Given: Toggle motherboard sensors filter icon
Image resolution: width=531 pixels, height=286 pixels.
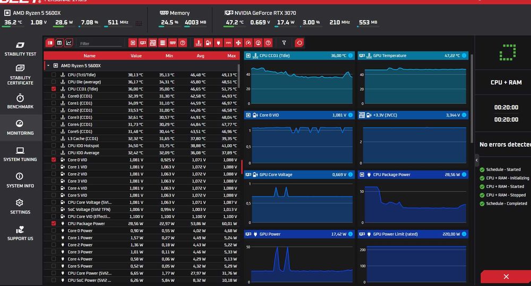Looking at the screenshot, I should click(153, 43).
